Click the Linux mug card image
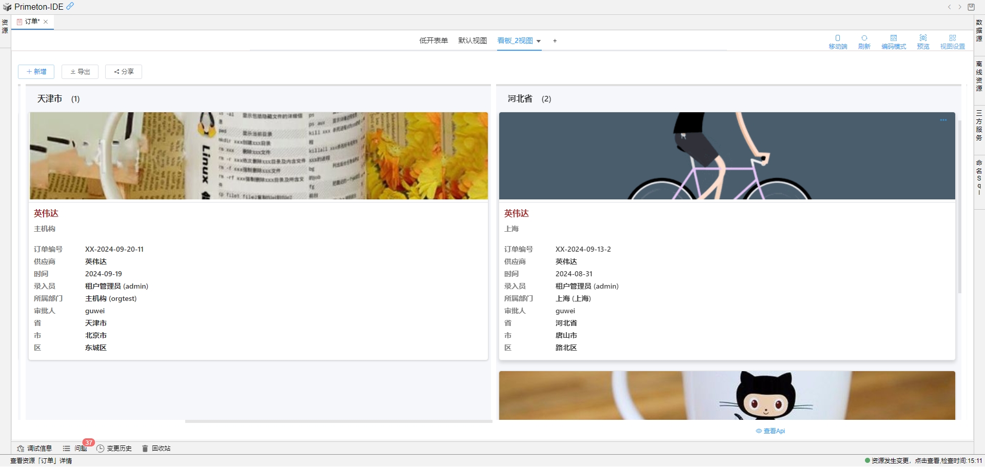This screenshot has height=467, width=985. pos(259,156)
